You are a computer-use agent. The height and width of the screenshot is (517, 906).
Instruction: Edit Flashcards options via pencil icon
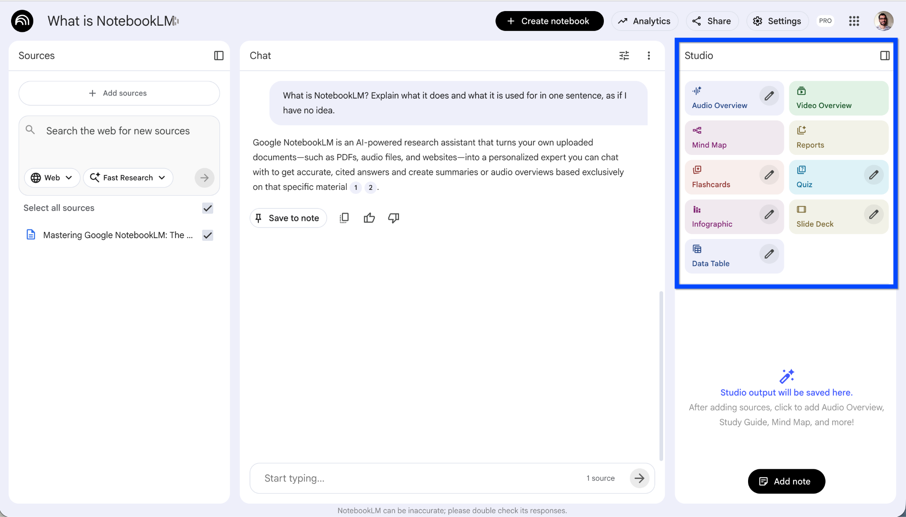pos(769,175)
